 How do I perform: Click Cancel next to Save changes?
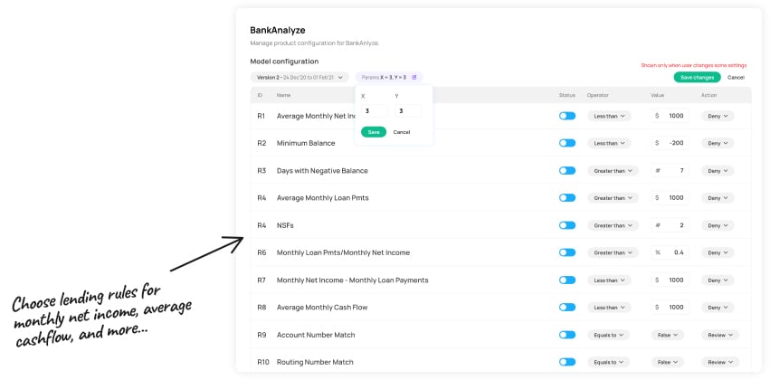[736, 78]
